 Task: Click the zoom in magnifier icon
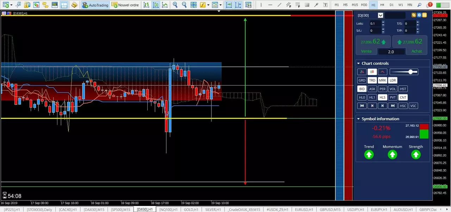tap(175, 5)
